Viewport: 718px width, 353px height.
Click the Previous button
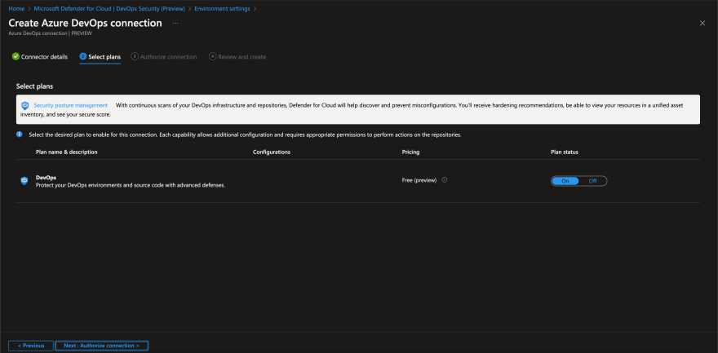(31, 346)
